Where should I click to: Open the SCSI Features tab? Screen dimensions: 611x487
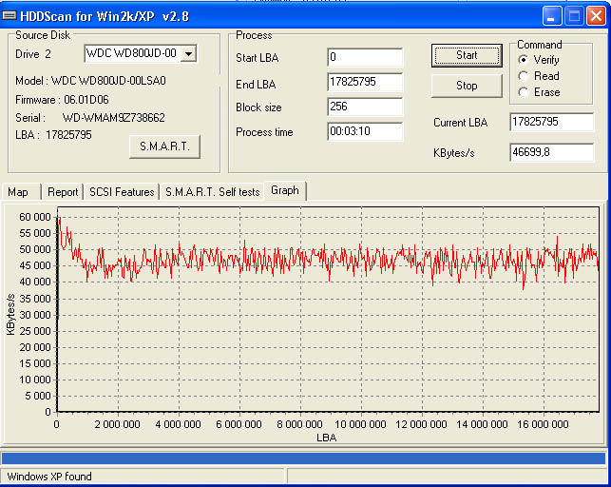(x=122, y=192)
